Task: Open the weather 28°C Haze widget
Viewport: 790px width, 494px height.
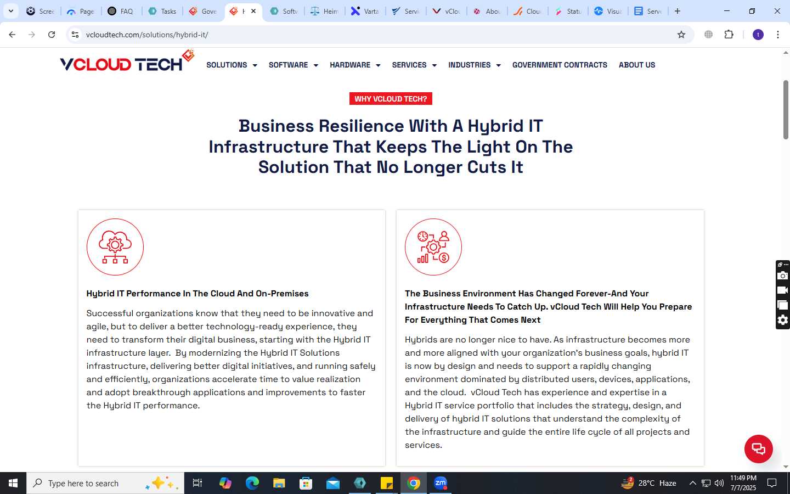Action: coord(648,483)
